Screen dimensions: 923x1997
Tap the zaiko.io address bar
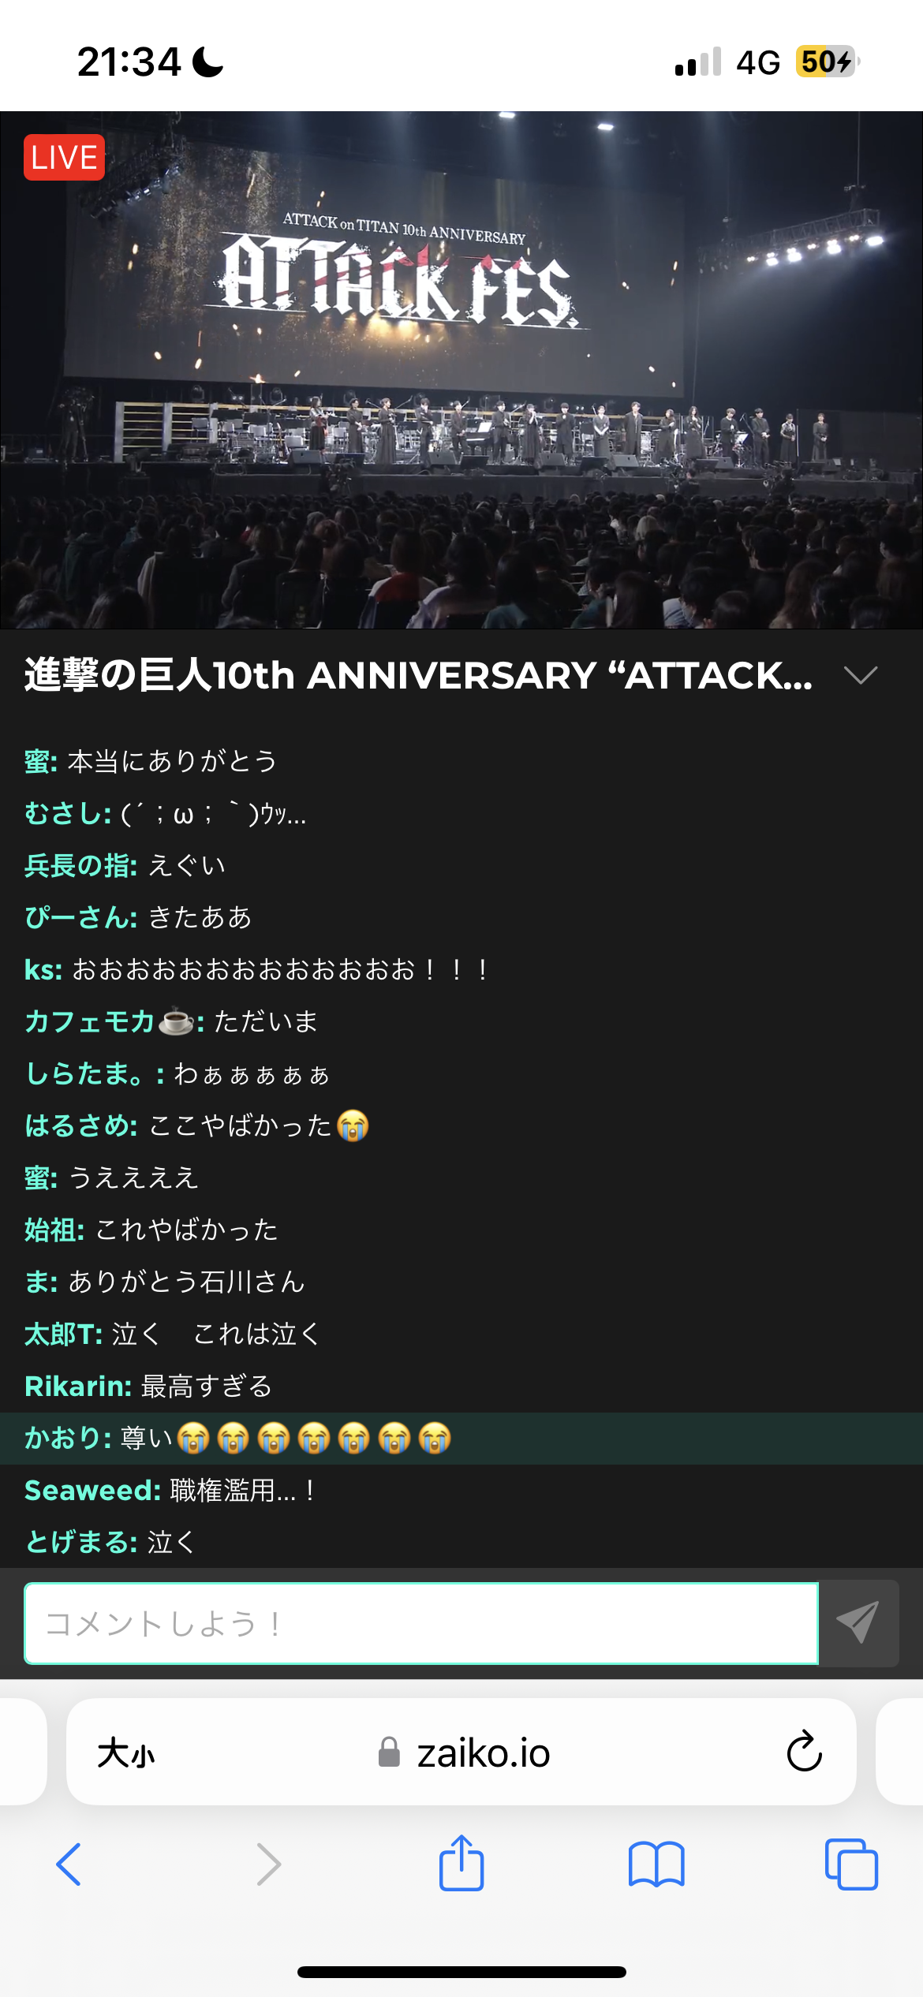[x=461, y=1752]
